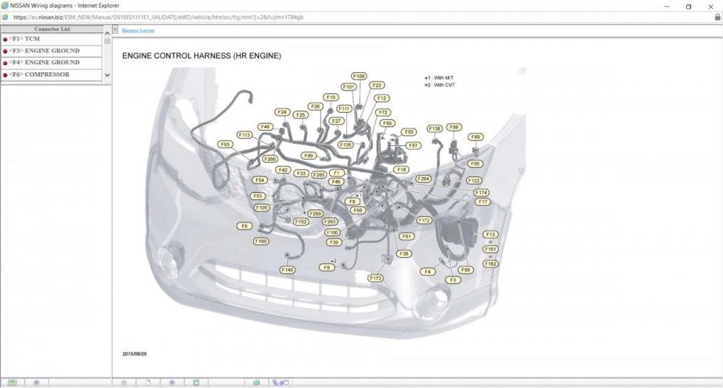723x388 pixels.
Task: Click the green grid icon in bottom toolbar
Action: [x=12, y=383]
